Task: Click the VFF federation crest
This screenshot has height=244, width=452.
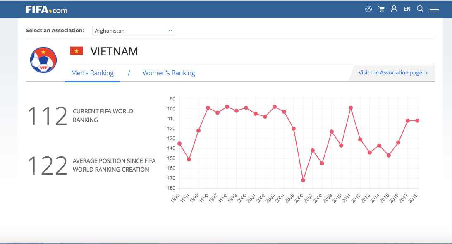Action: [x=43, y=60]
